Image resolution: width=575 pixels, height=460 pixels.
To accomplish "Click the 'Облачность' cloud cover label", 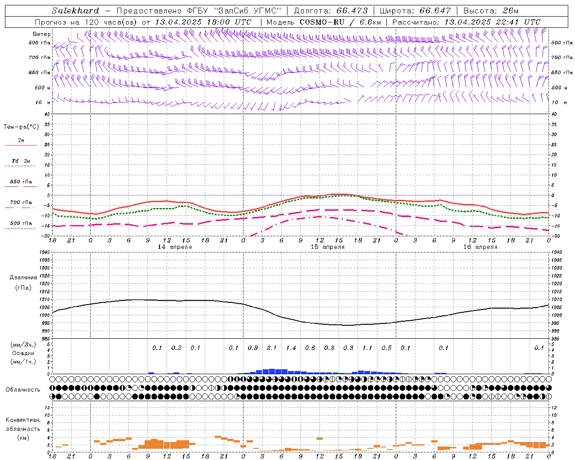I will pyautogui.click(x=22, y=389).
